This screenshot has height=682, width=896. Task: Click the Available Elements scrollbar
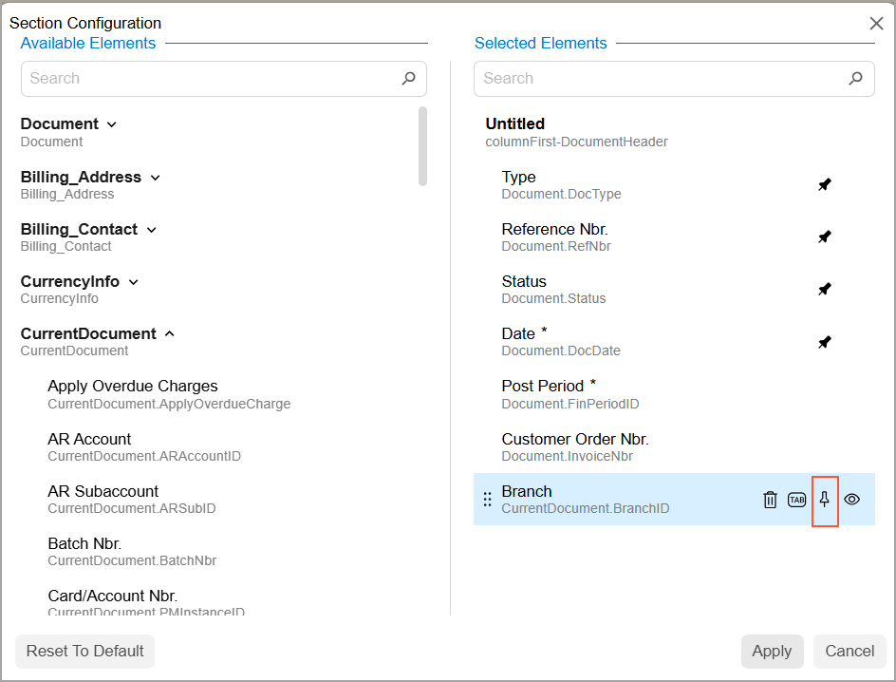[x=422, y=147]
